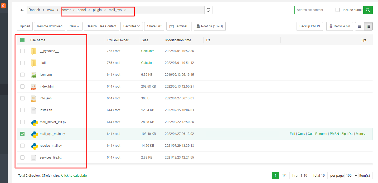Open the Recycle bin

click(340, 26)
